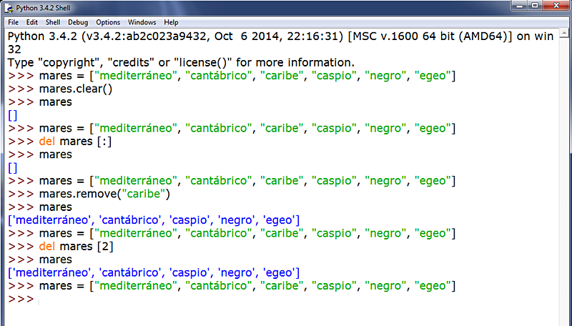Click the Python version banner line
The image size is (572, 326).
[272, 37]
